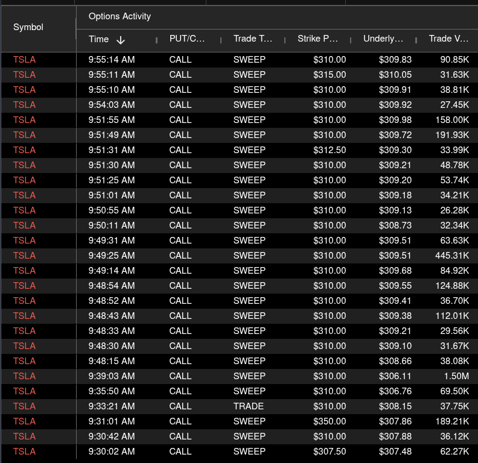
Task: Click the time cell 9:49:31 AM
Action: pos(112,241)
